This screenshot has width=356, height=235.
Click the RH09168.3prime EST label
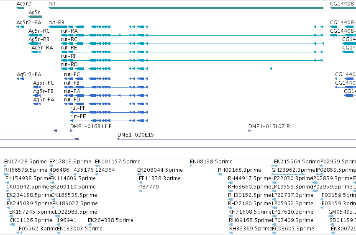[x=239, y=170]
